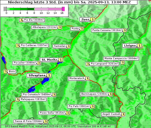Click the yellow value box beside Punta Cassana
The image size is (151, 128).
tap(125, 30)
